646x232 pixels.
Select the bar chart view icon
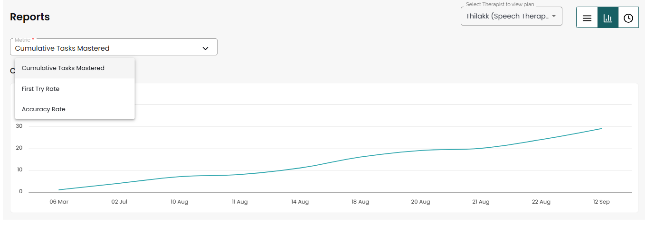click(x=608, y=18)
